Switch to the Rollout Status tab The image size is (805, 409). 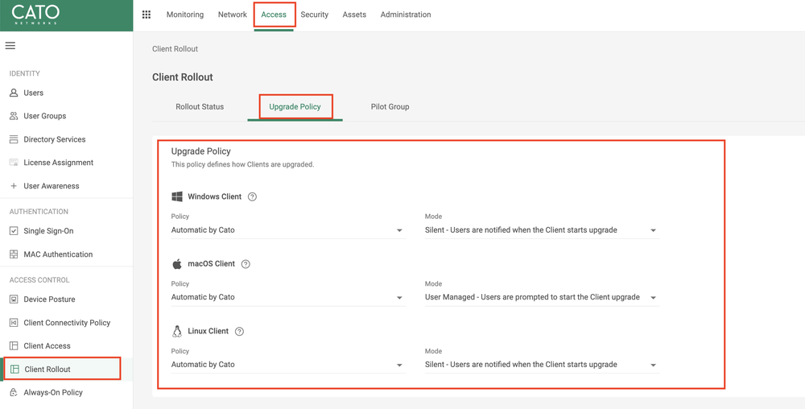click(x=200, y=107)
